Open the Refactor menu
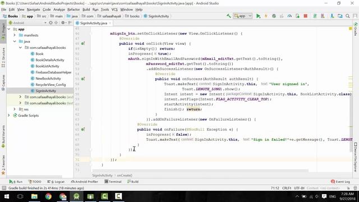The width and height of the screenshot is (359, 202). click(x=73, y=10)
